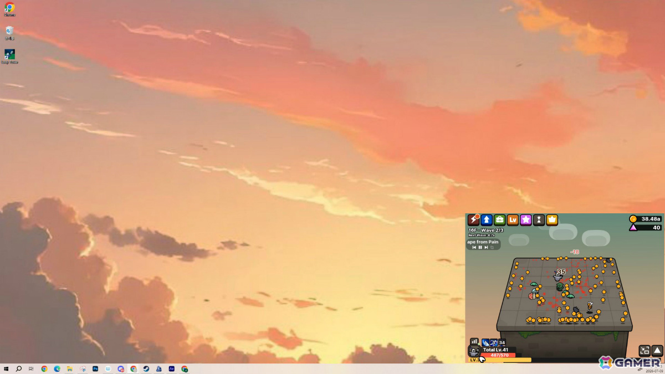Activate the skill slot labeled 1
Image resolution: width=665 pixels, height=374 pixels.
[485, 343]
